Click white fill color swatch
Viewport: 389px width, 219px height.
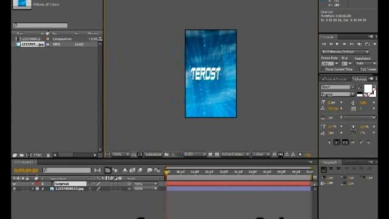368,88
